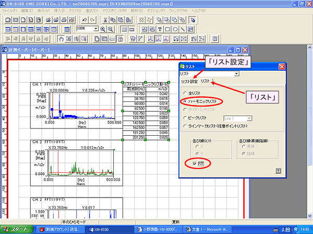Click the 降順 descending radio button
This screenshot has width=313, height=234.
pos(244,153)
